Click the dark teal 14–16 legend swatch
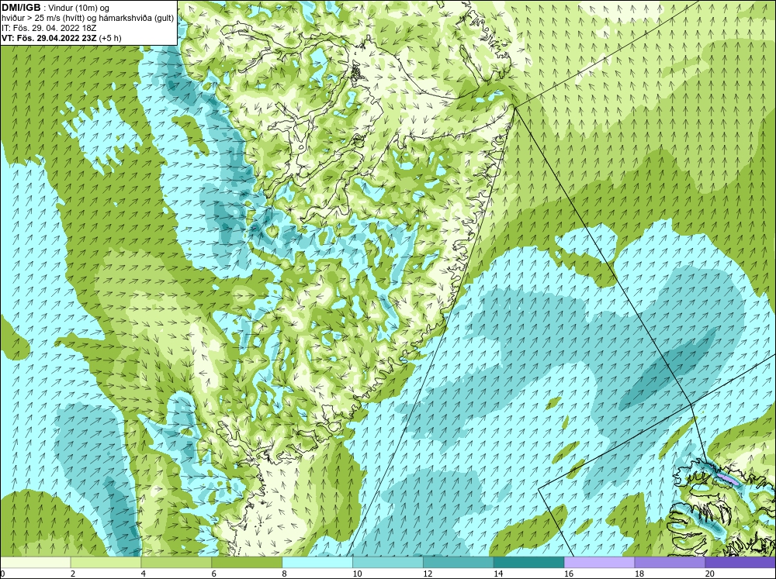 click(x=528, y=563)
